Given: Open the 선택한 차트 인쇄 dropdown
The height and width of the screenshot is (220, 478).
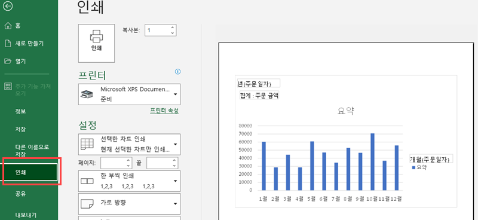Looking at the screenshot, I should point(129,144).
